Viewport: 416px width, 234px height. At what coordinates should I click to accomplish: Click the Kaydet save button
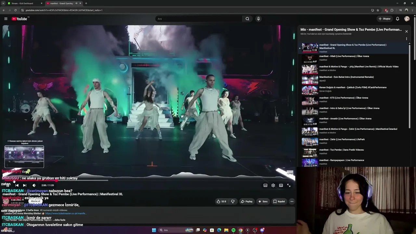point(279,201)
